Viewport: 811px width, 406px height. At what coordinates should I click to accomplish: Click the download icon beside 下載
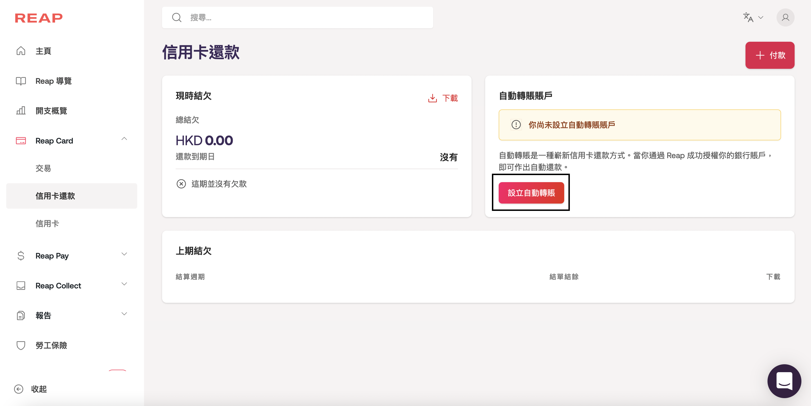coord(433,98)
